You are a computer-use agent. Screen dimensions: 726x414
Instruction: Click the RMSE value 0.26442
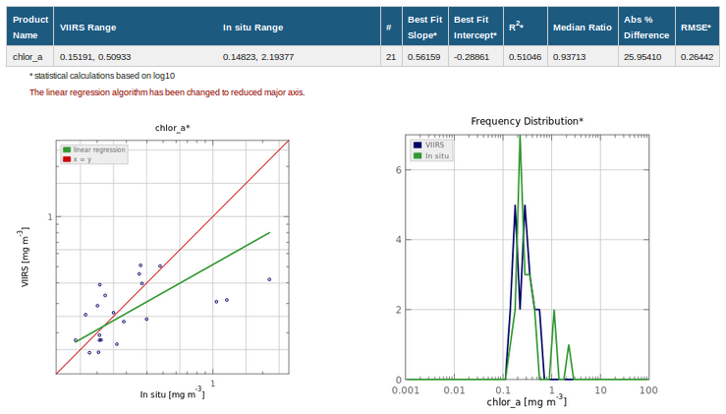coord(697,57)
